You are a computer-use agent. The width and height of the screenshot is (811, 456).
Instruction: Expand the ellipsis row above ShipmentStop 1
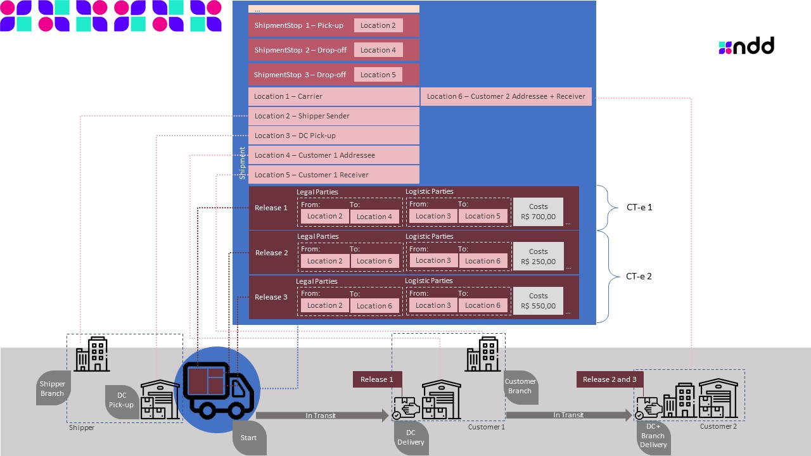click(334, 8)
